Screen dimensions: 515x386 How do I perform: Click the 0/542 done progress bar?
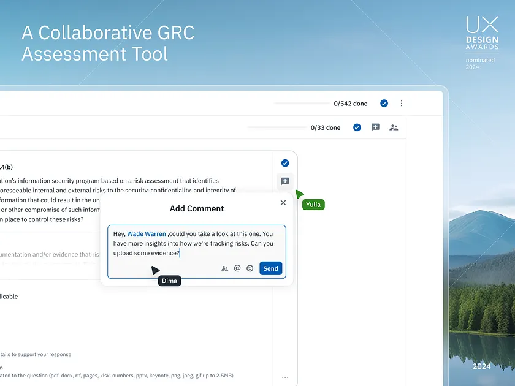(x=302, y=104)
